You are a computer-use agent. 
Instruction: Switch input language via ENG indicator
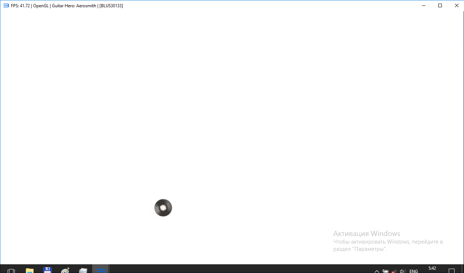click(414, 271)
